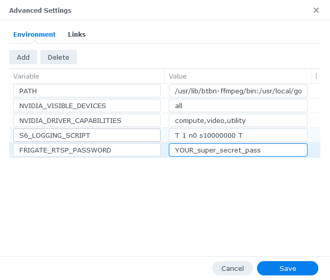Open the column options three-dot menu
Image resolution: width=330 pixels, height=280 pixels.
(316, 76)
